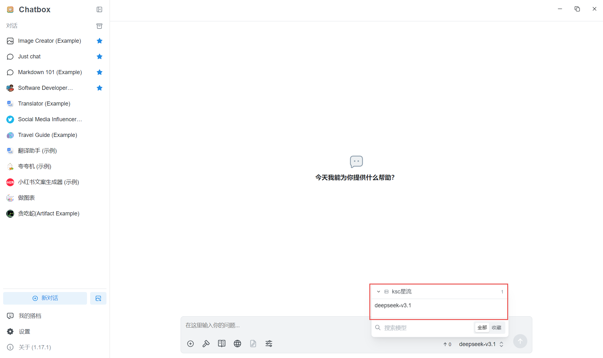Start a new chat with 新对话
Viewport: 603px width, 358px height.
point(45,298)
